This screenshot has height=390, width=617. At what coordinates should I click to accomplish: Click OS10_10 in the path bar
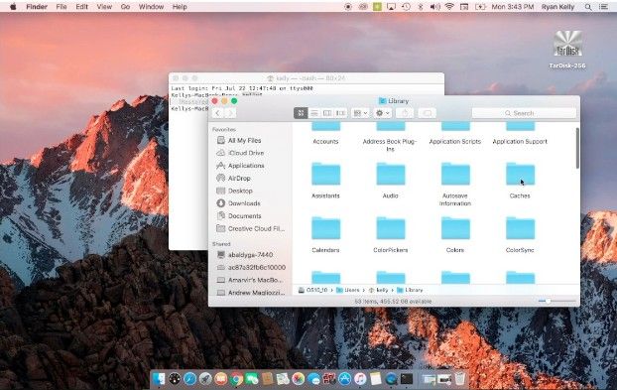[x=312, y=290]
